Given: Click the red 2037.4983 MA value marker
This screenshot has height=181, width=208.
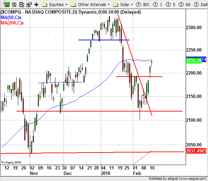Looking at the screenshot, I should coord(196,151).
